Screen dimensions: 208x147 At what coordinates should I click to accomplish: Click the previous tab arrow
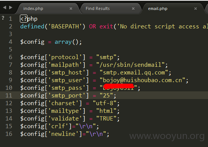(x=5, y=8)
